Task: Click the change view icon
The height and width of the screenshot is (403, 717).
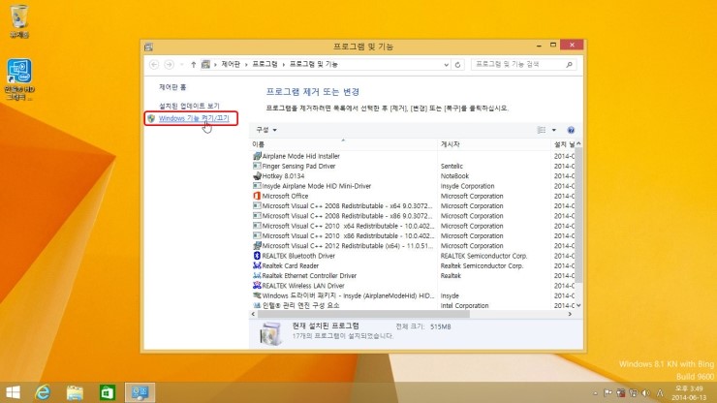Action: click(542, 131)
